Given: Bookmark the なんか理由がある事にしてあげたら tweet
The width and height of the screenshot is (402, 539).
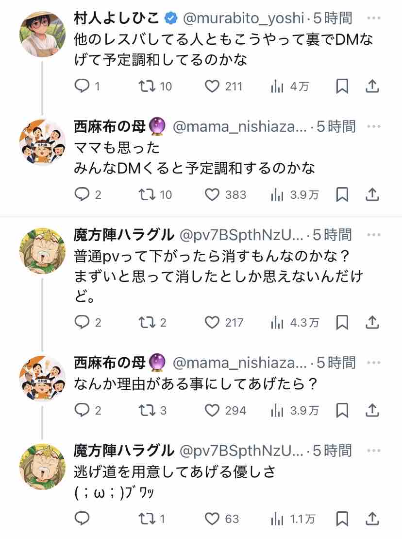Looking at the screenshot, I should click(342, 411).
